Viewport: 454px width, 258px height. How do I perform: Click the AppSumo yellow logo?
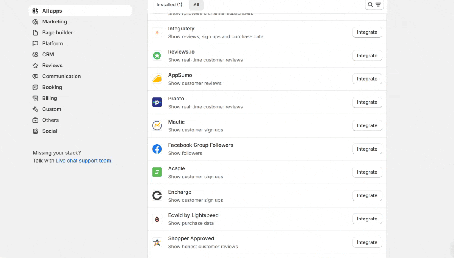pyautogui.click(x=157, y=79)
